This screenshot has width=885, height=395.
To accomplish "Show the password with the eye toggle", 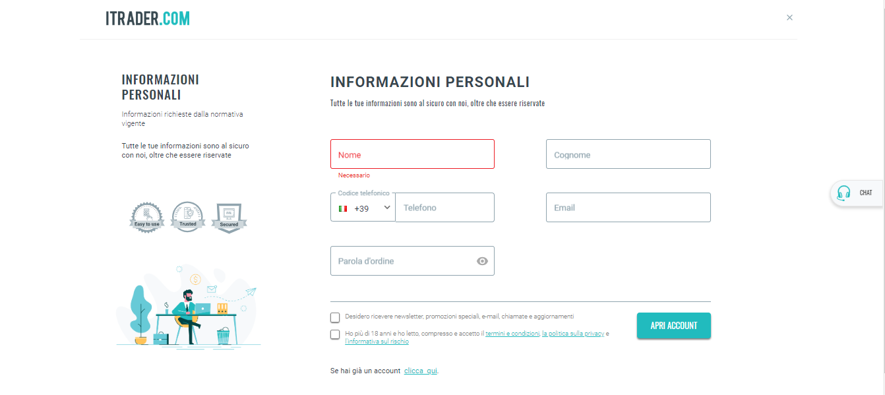I will (x=482, y=261).
